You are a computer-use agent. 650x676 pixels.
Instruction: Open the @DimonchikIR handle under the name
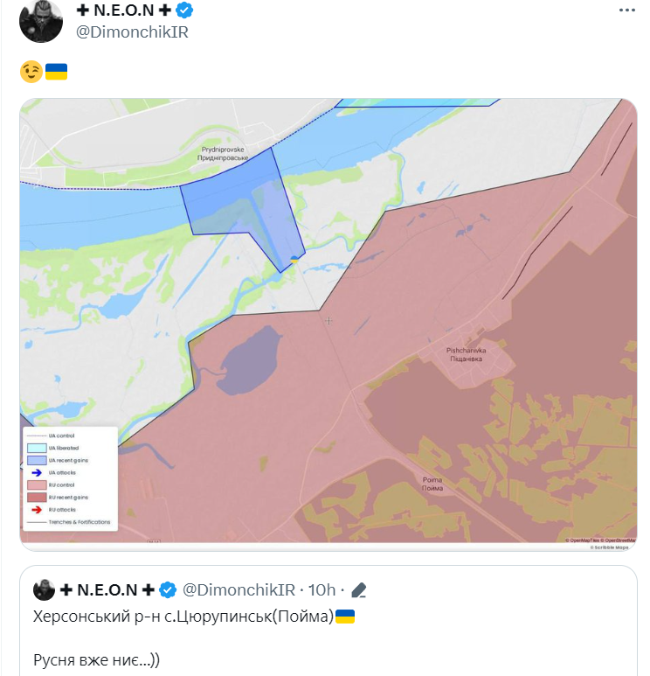[x=132, y=32]
